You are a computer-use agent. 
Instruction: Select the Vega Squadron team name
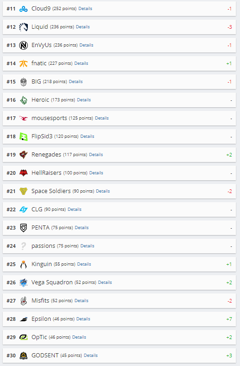(52, 282)
